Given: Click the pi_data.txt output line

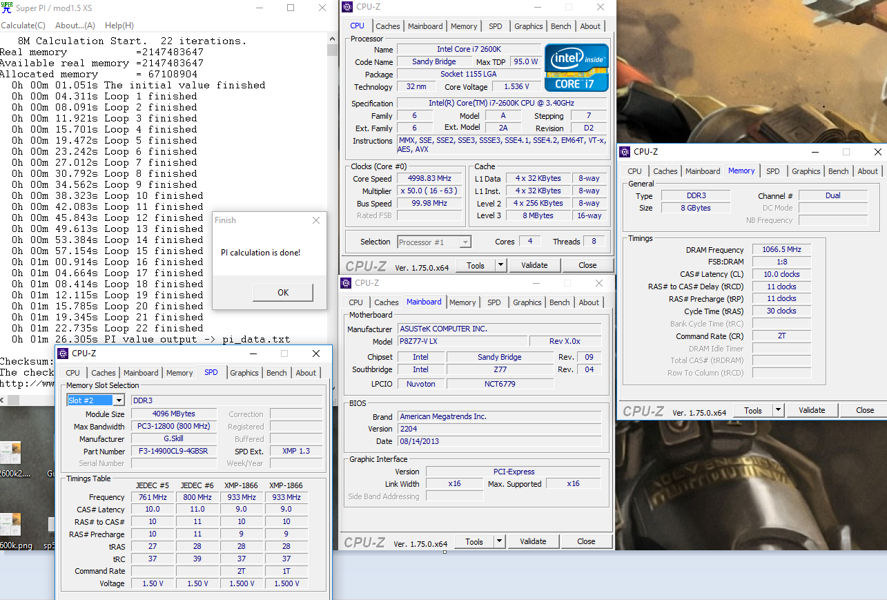Looking at the screenshot, I should [x=150, y=340].
